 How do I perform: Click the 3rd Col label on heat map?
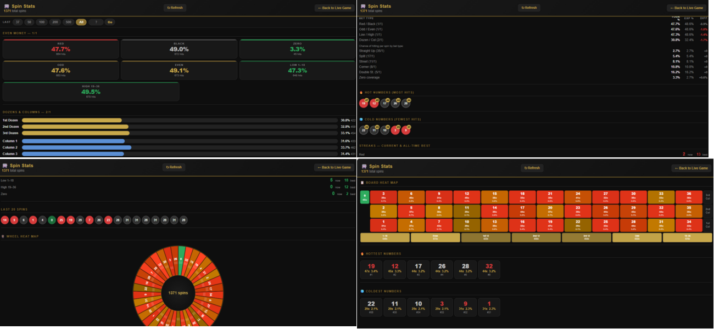708,197
